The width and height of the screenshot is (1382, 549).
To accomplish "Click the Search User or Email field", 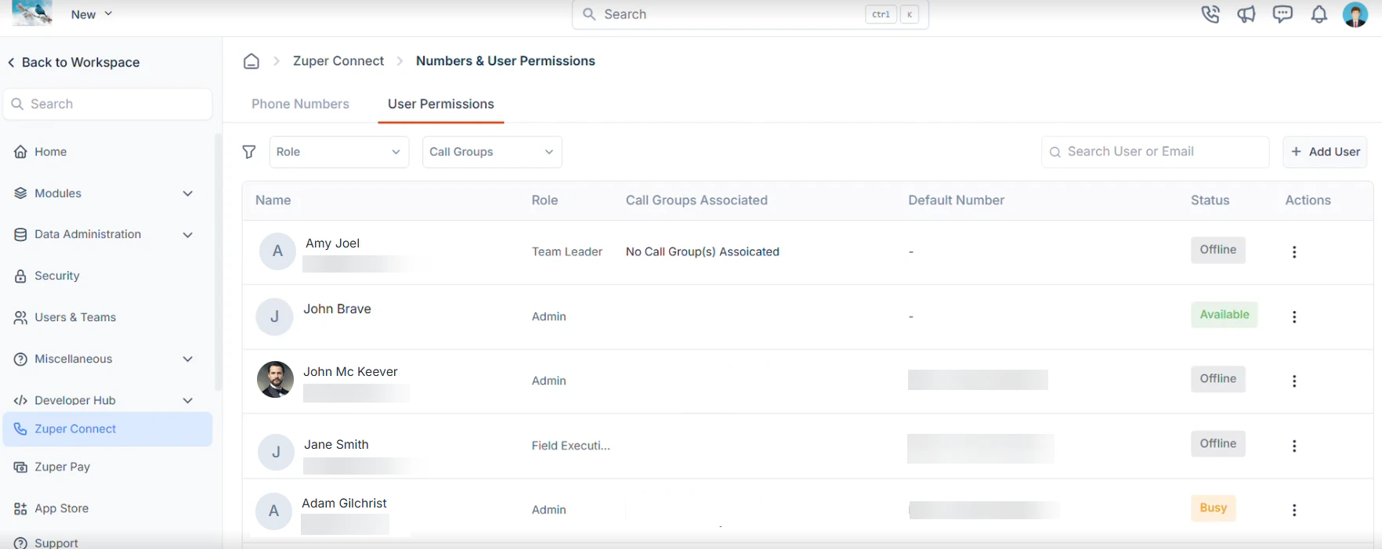I will click(x=1156, y=152).
